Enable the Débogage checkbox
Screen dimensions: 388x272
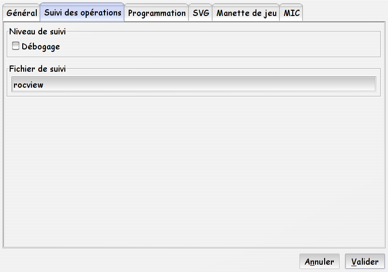(x=15, y=46)
